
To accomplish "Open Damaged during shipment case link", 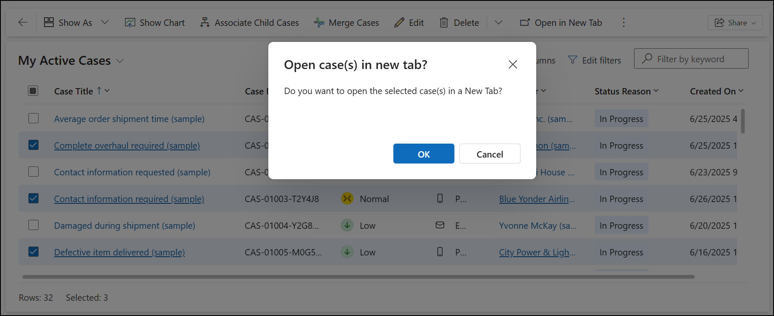I will click(x=125, y=226).
